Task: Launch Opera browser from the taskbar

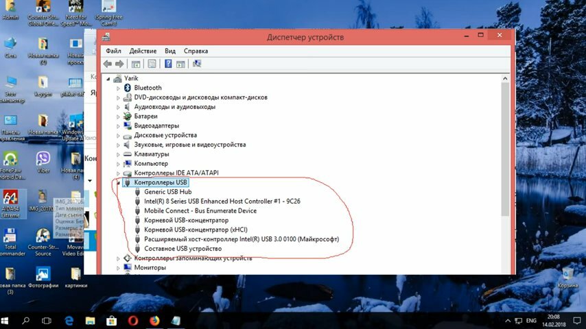Action: click(x=133, y=321)
